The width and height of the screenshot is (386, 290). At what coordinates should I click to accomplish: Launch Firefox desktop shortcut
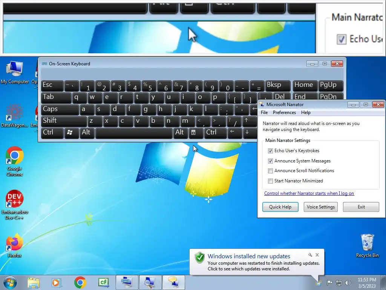pyautogui.click(x=15, y=245)
